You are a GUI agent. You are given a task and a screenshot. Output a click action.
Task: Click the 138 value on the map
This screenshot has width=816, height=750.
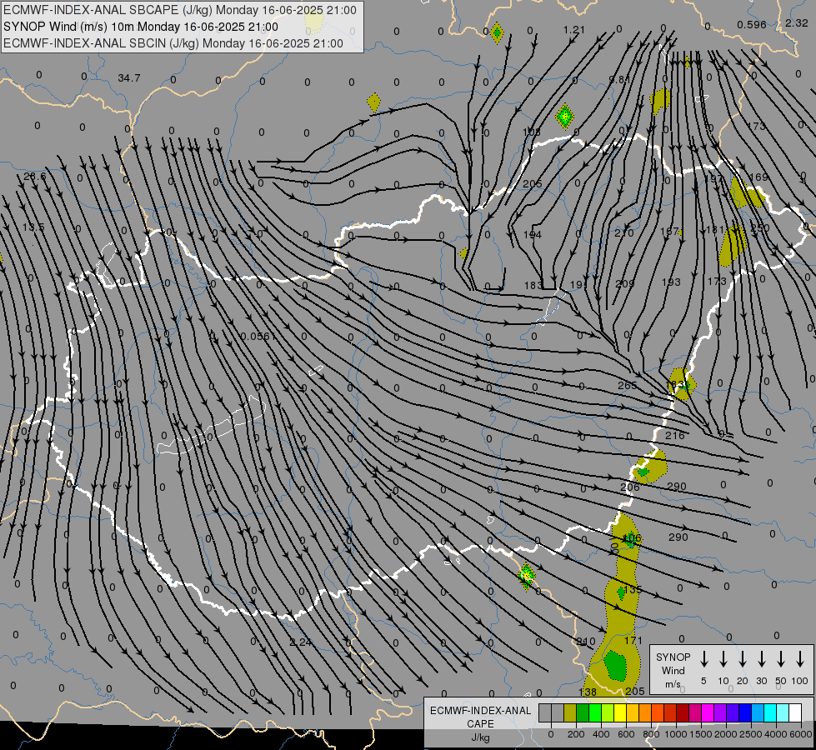tap(588, 692)
